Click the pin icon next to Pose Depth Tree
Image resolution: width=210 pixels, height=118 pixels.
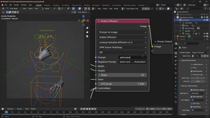click(x=152, y=9)
